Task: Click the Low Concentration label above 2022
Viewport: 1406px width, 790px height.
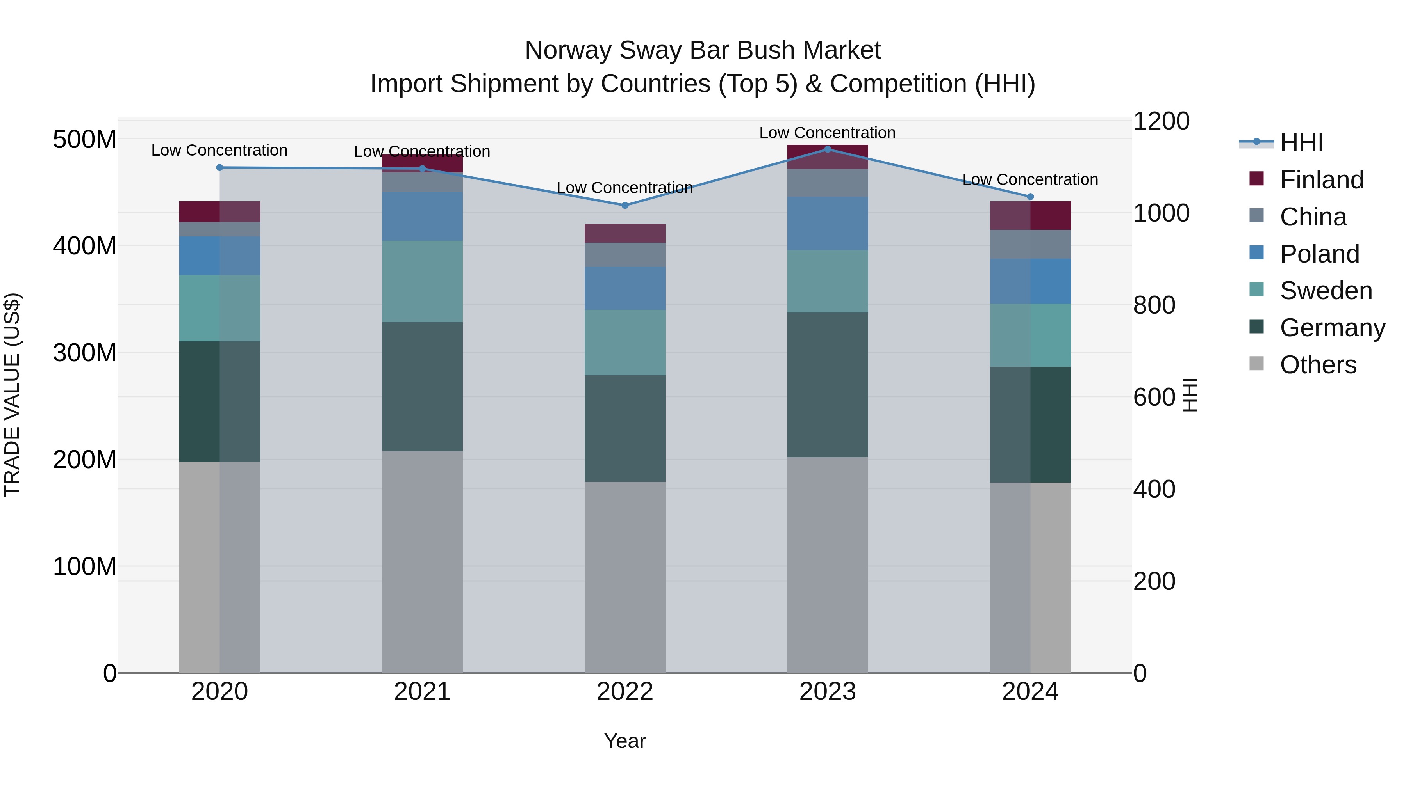Action: coord(625,188)
